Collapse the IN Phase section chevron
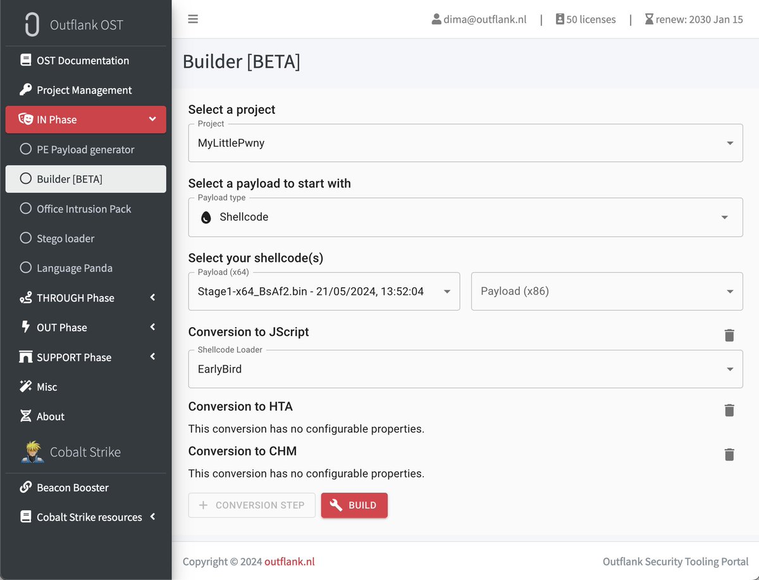 click(x=152, y=119)
